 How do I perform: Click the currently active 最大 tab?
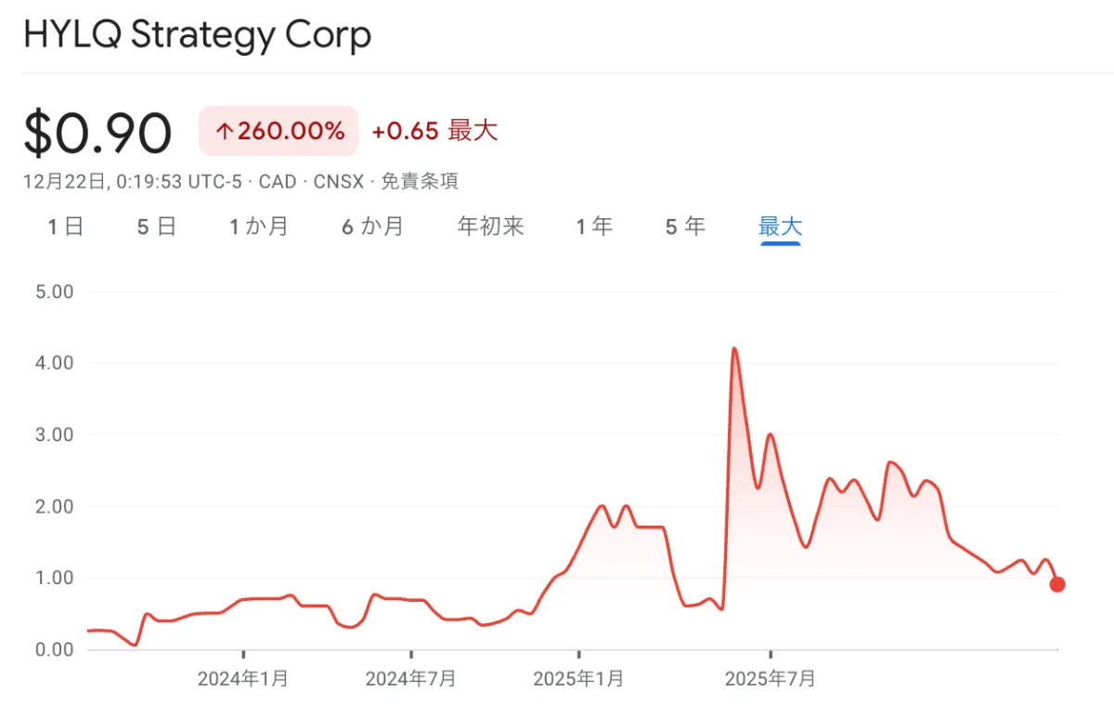point(780,226)
